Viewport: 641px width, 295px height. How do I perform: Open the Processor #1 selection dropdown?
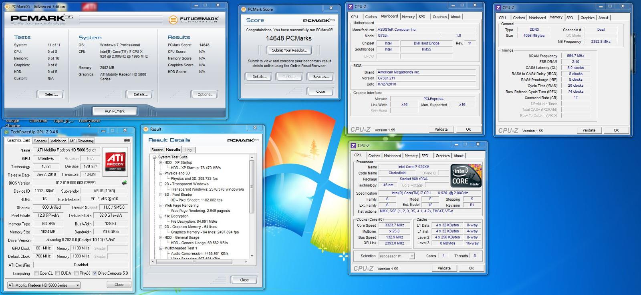(x=396, y=256)
